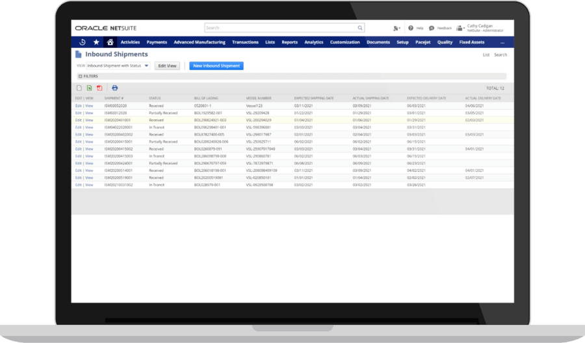The image size is (585, 343).
Task: Open the Customization menu
Action: pyautogui.click(x=344, y=42)
